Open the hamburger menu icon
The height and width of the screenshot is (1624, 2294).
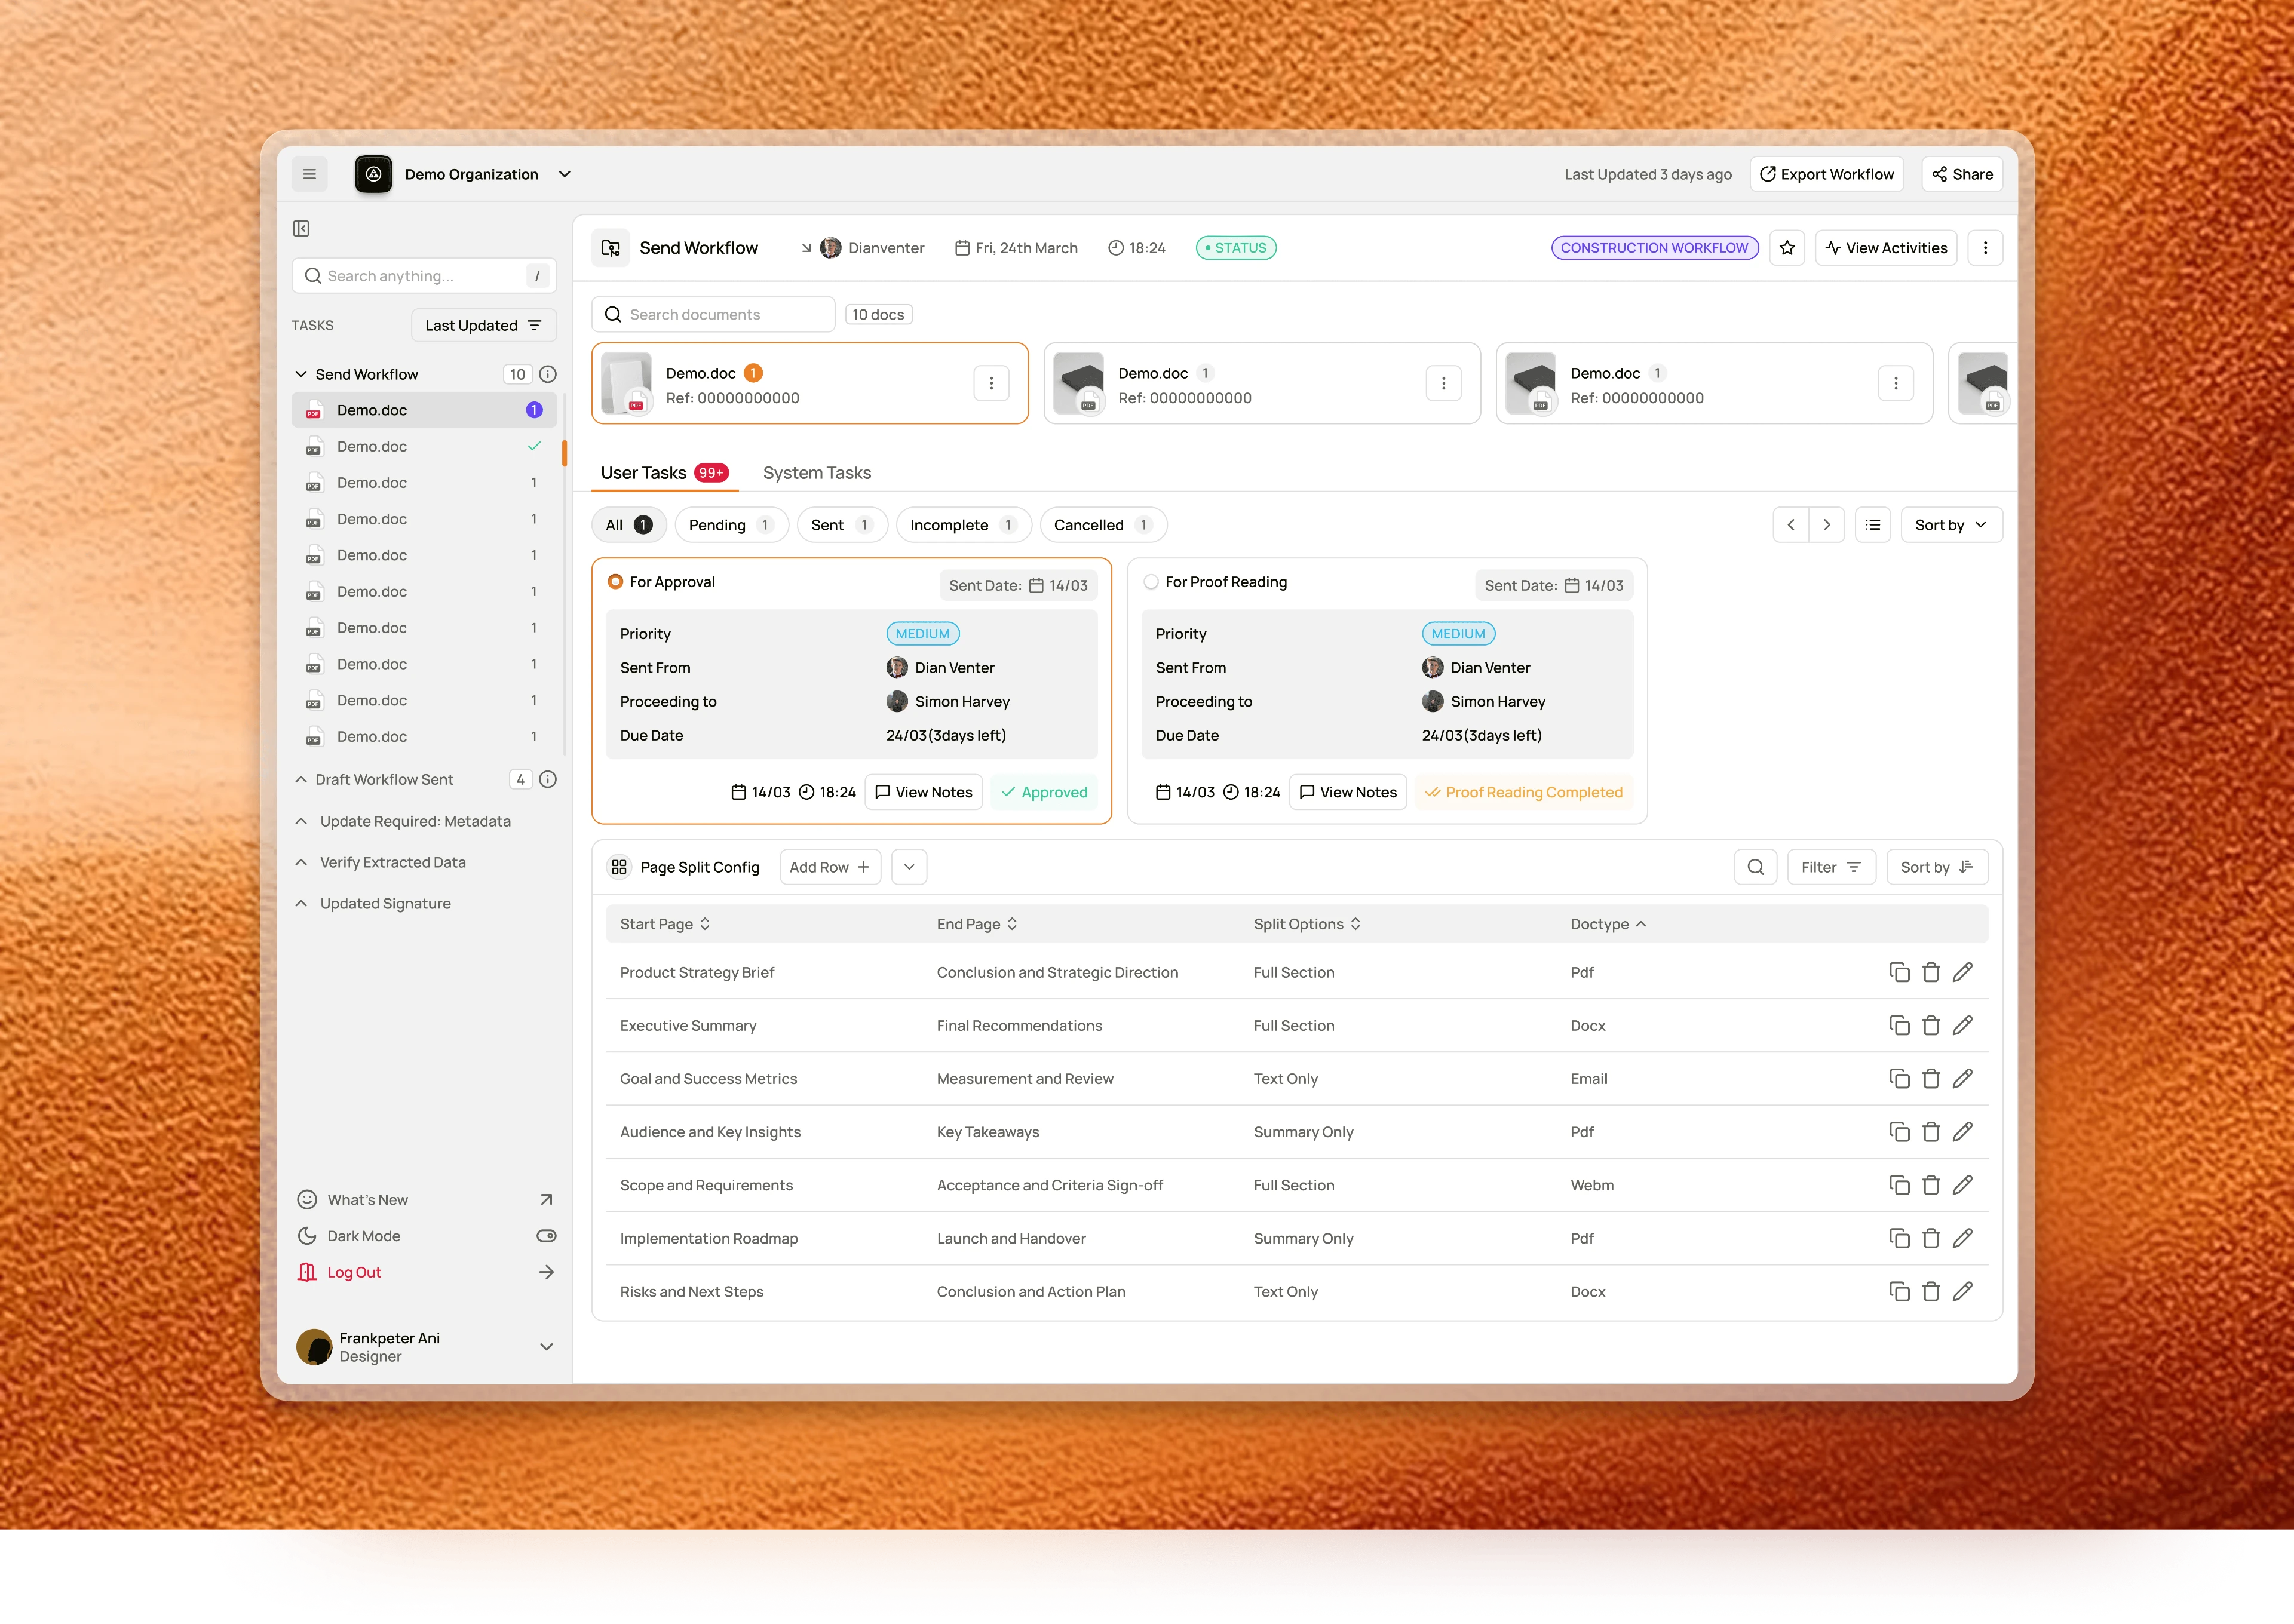point(310,174)
